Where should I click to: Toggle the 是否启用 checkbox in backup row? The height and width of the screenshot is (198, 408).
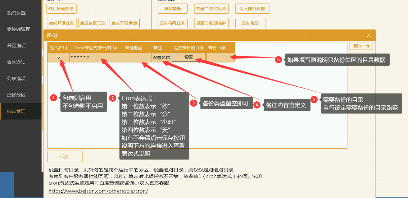click(59, 57)
